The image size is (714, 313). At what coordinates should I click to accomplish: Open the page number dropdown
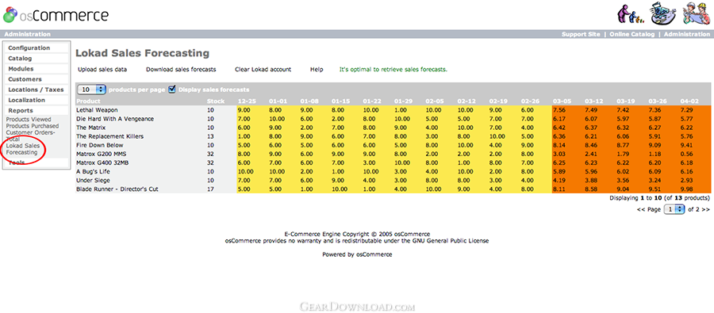[674, 209]
